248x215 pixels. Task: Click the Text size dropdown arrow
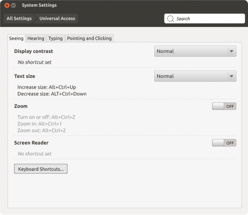tap(231, 76)
